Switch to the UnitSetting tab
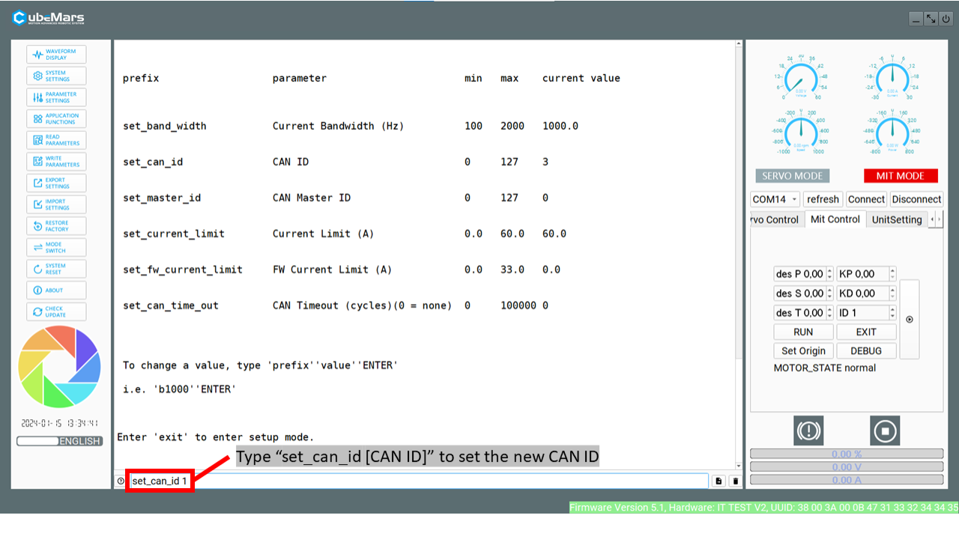The width and height of the screenshot is (959, 539). point(896,219)
